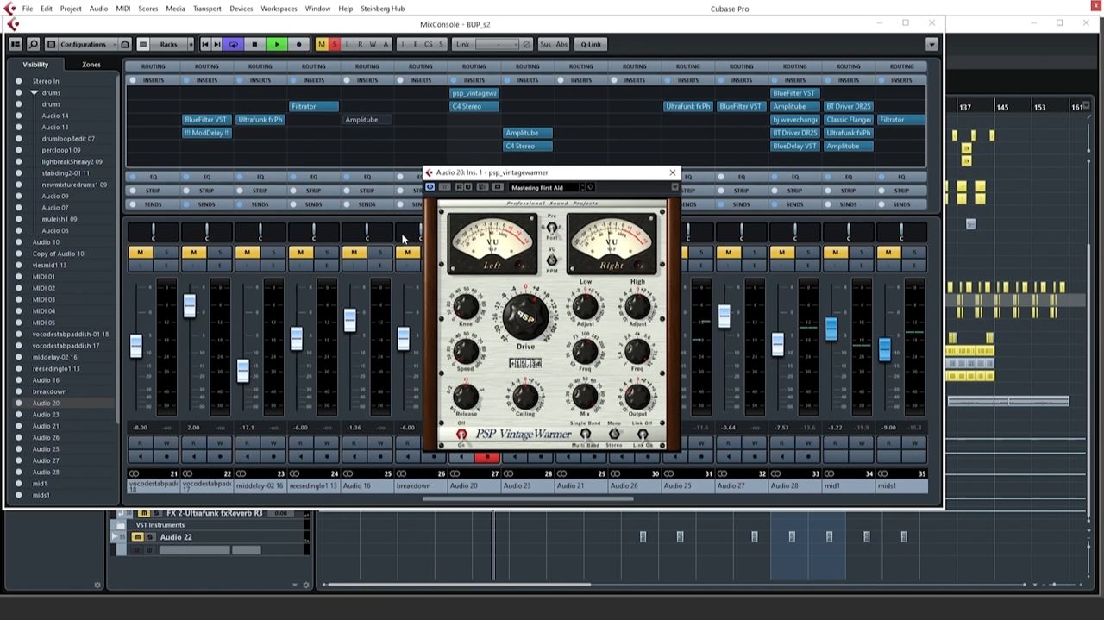Click plugin Read automation R button
The height and width of the screenshot is (620, 1104).
coord(458,187)
